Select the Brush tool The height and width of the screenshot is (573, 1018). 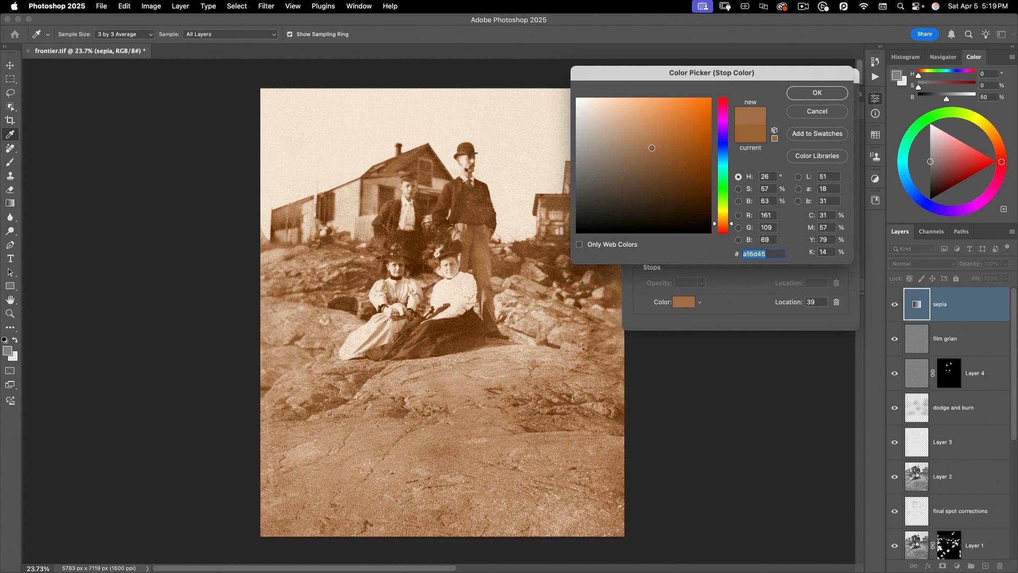10,162
